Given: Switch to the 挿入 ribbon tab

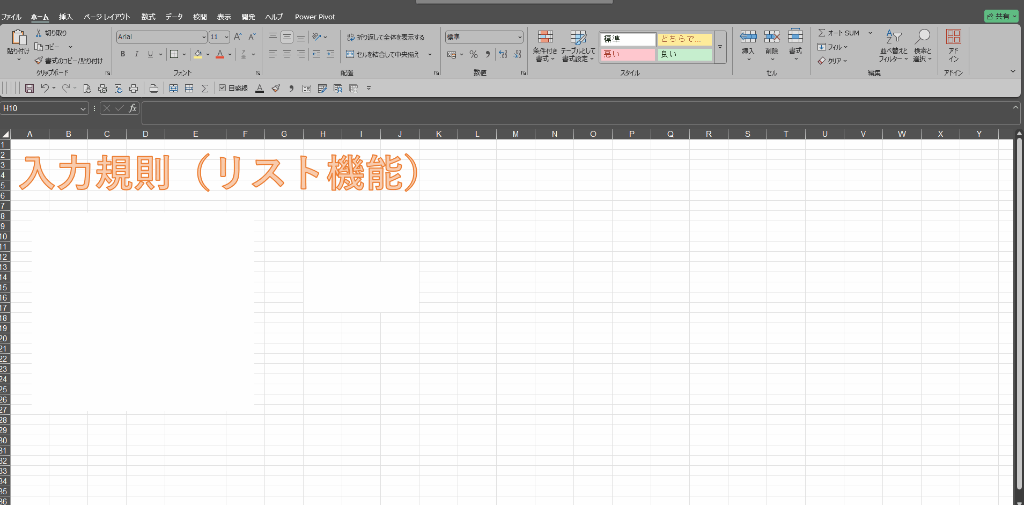Looking at the screenshot, I should pos(65,17).
